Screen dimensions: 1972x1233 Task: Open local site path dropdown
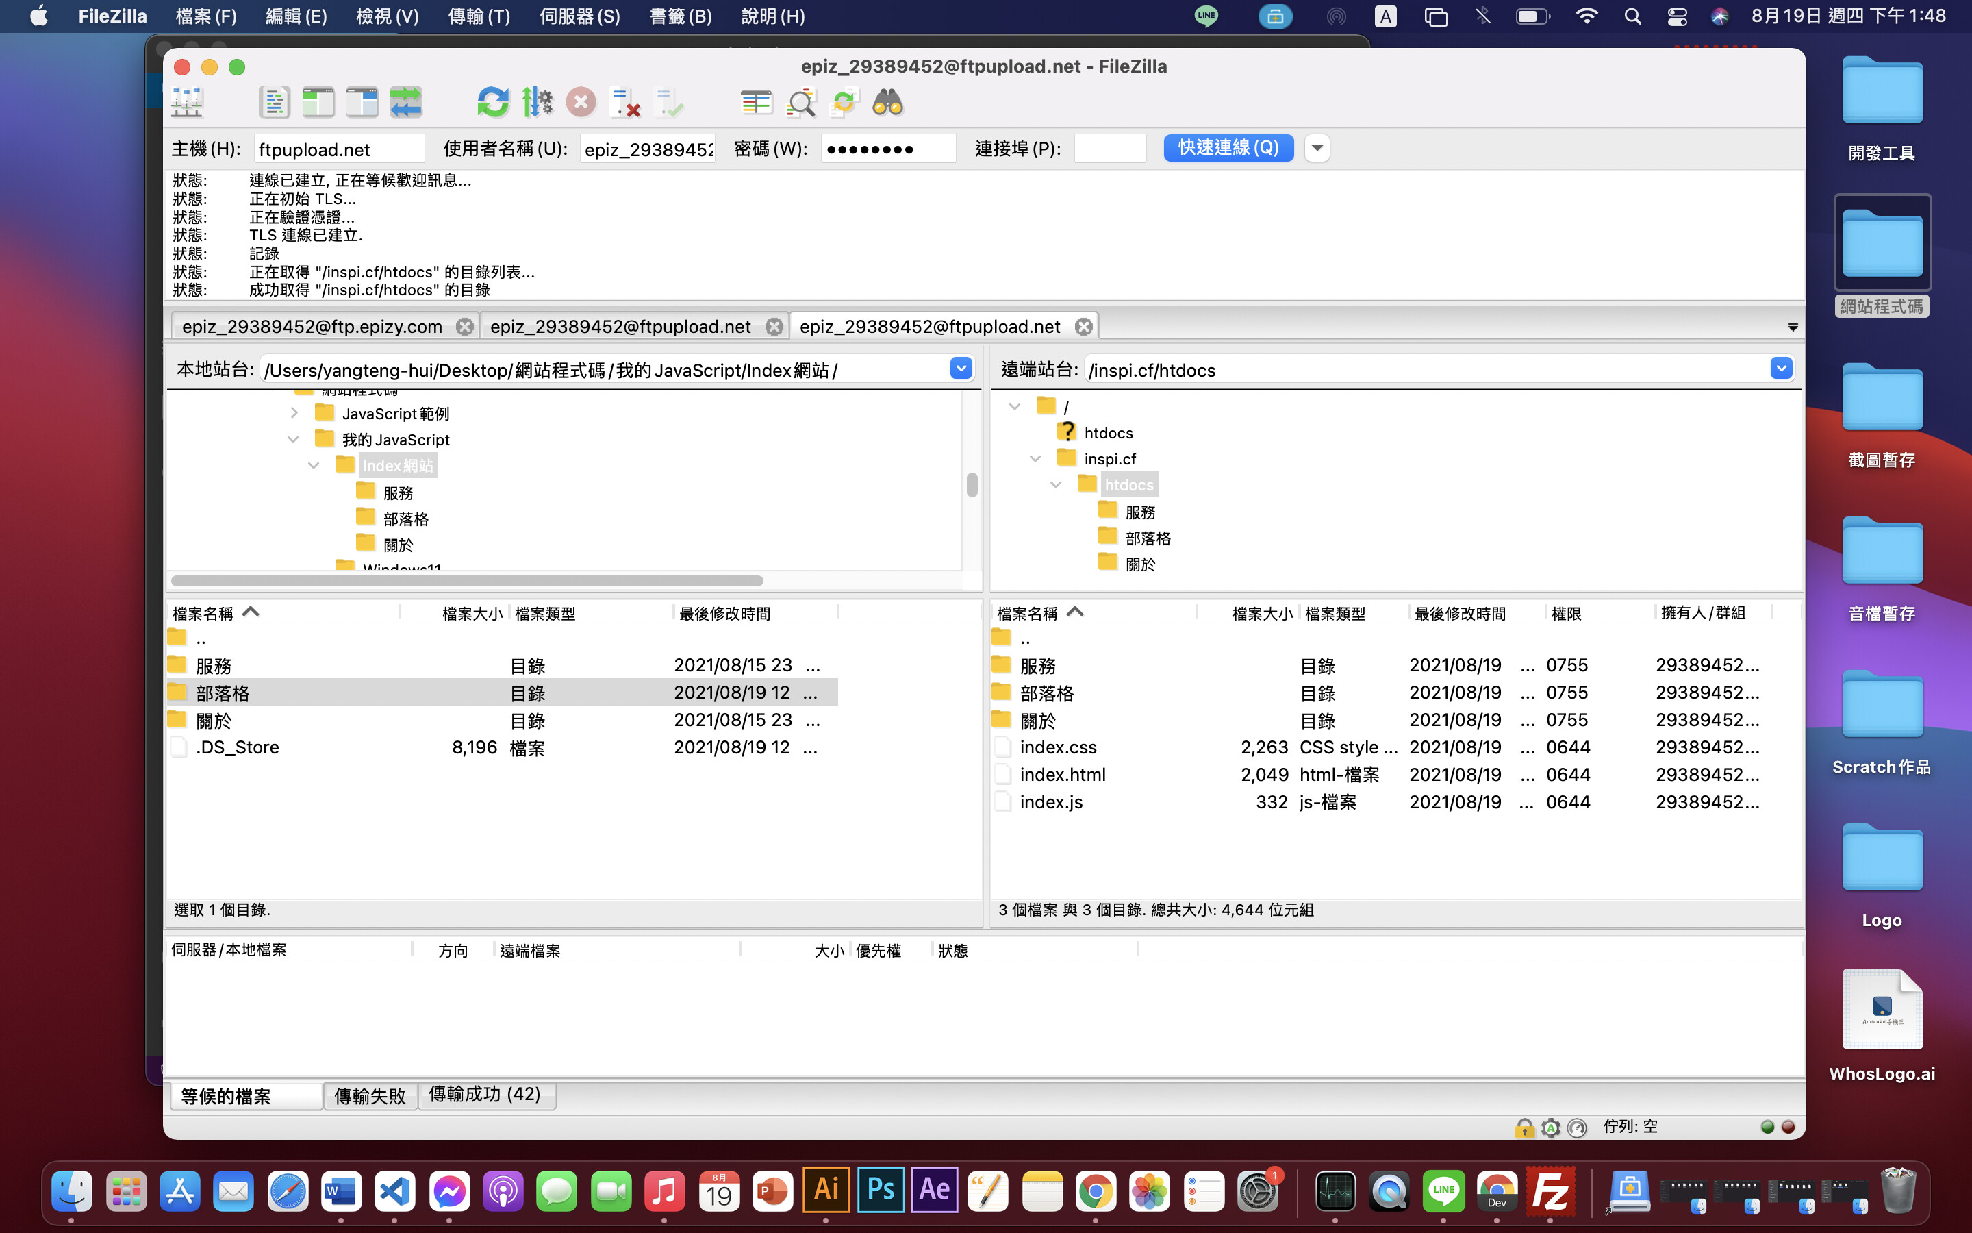point(961,369)
